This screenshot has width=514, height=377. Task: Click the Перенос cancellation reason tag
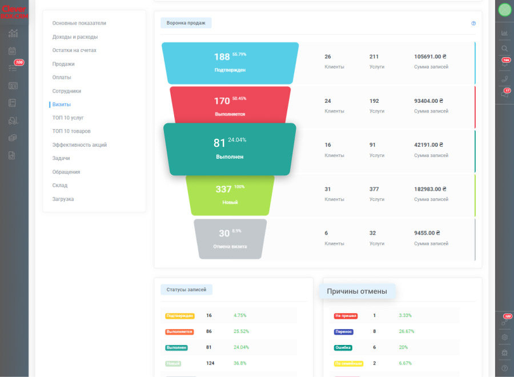click(344, 331)
